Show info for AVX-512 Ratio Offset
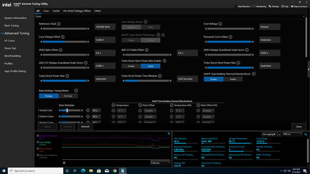 (x=146, y=50)
